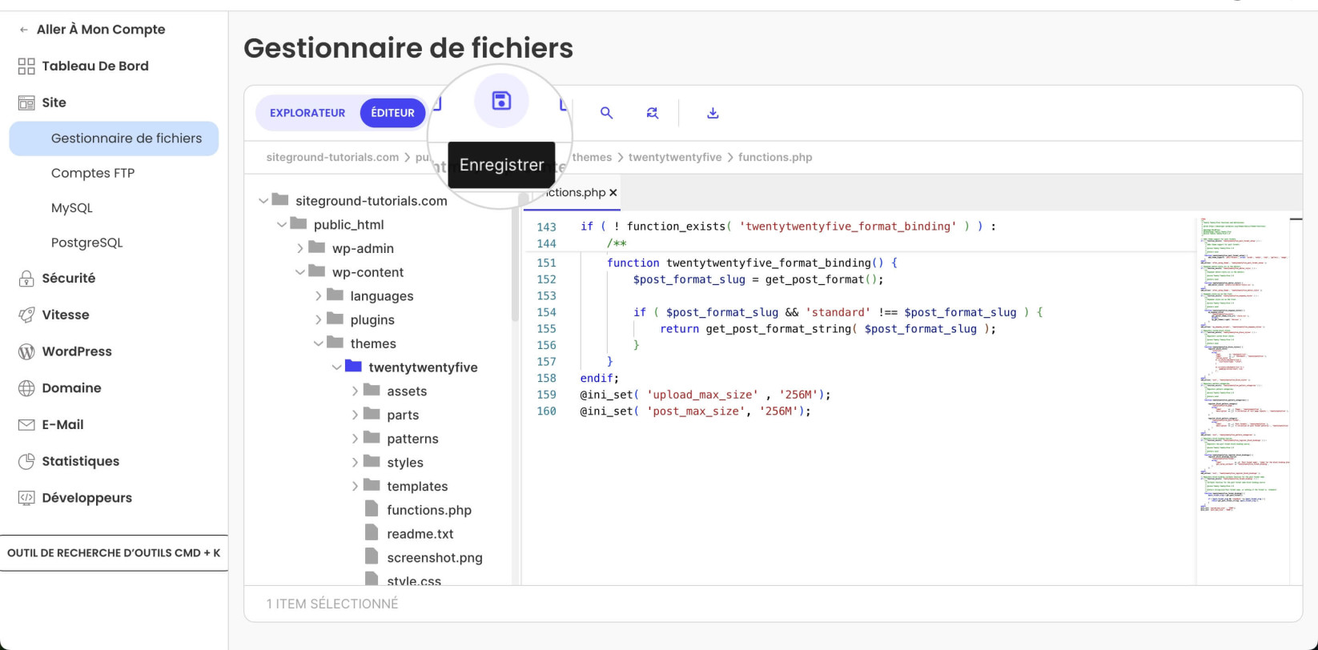1318x650 pixels.
Task: Click the twentytwentyfive blue folder icon
Action: coord(354,366)
